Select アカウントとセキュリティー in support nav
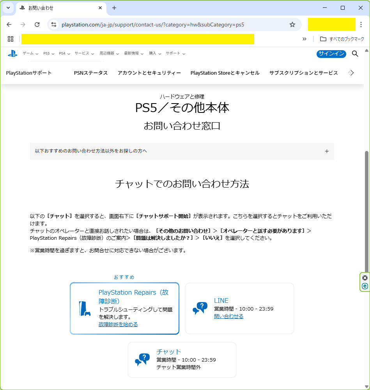 (x=149, y=73)
